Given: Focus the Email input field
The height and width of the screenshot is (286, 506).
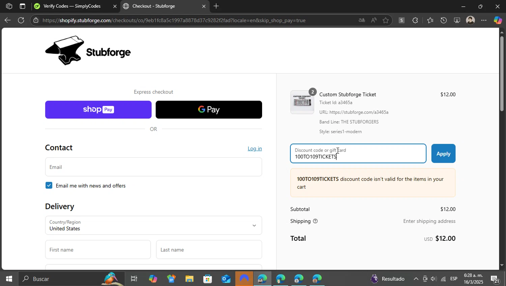Looking at the screenshot, I should click(153, 167).
